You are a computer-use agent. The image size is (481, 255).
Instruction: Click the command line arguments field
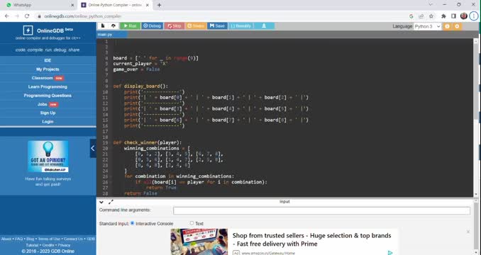321,210
